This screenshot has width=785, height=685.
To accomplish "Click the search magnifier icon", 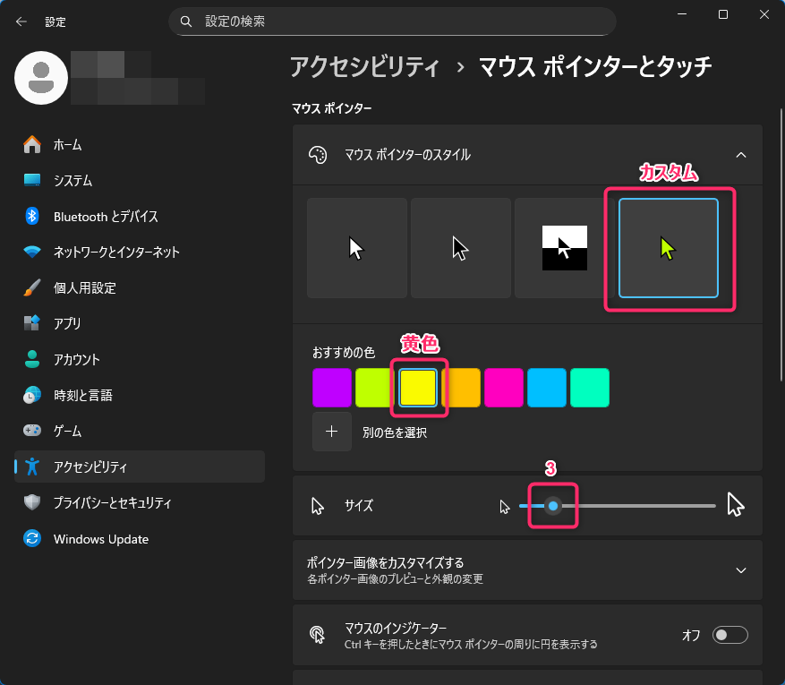I will pyautogui.click(x=186, y=21).
